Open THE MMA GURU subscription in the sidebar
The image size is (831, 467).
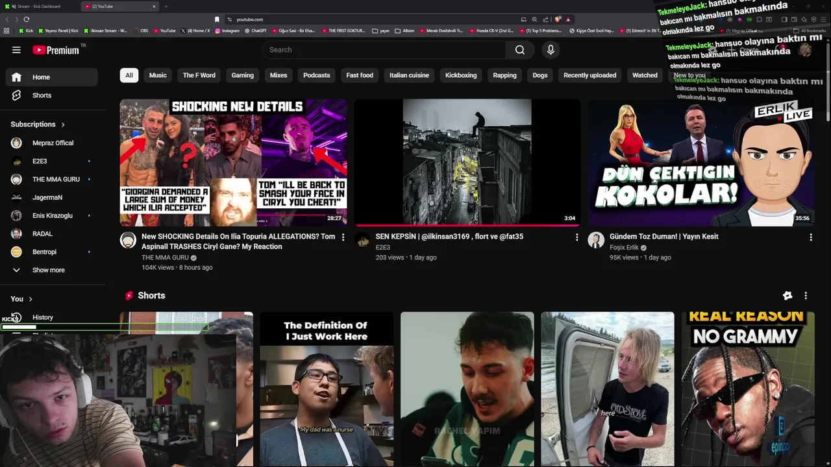pyautogui.click(x=52, y=179)
